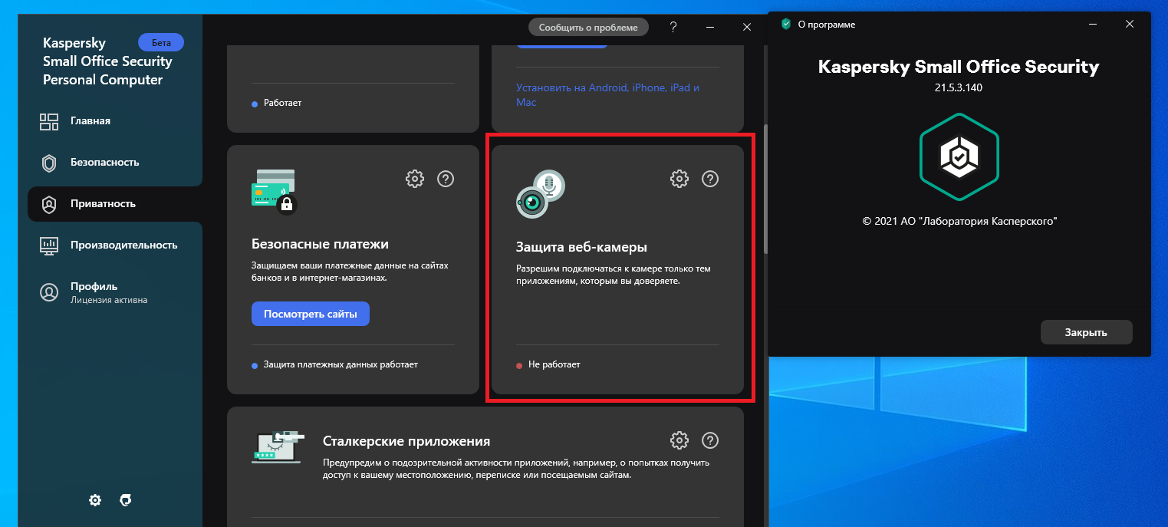
Task: Open settings gear on Защита веб-камеры card
Action: pyautogui.click(x=679, y=179)
